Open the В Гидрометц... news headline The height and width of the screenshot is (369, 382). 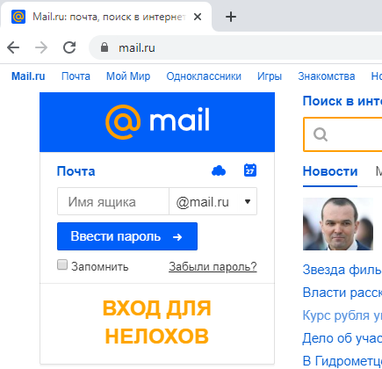point(342,361)
